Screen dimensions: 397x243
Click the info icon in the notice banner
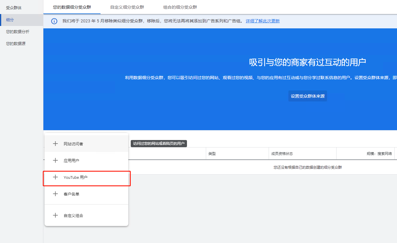pyautogui.click(x=54, y=21)
